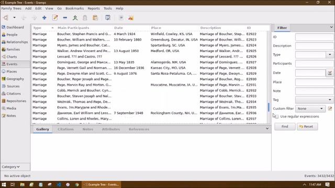335x188 pixels.
Task: Click the Configure view toolbar icon
Action: [x=108, y=18]
